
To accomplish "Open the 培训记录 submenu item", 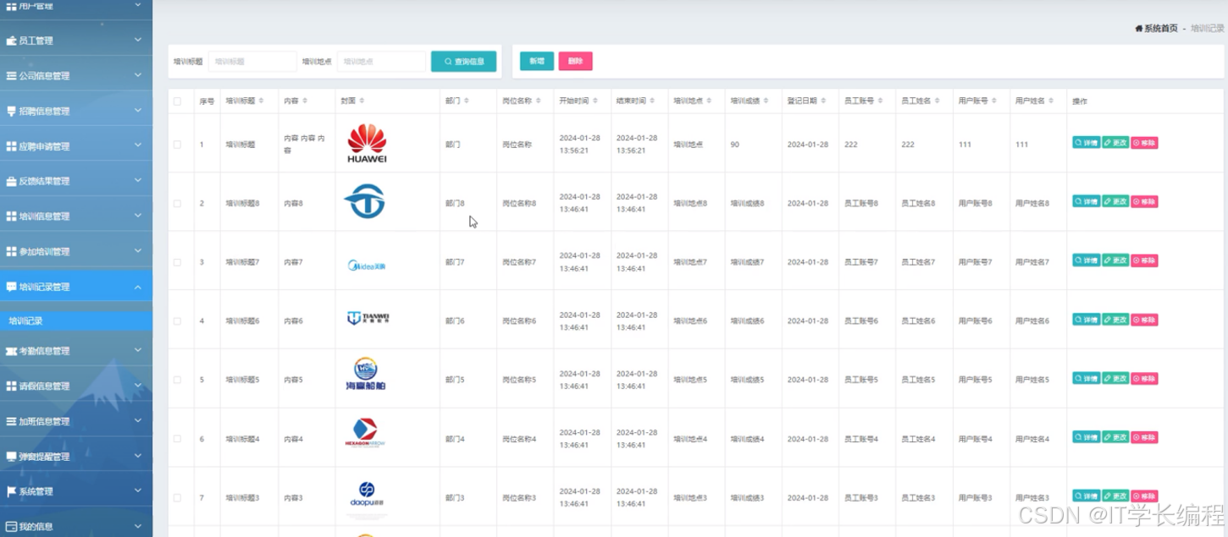I will point(76,321).
